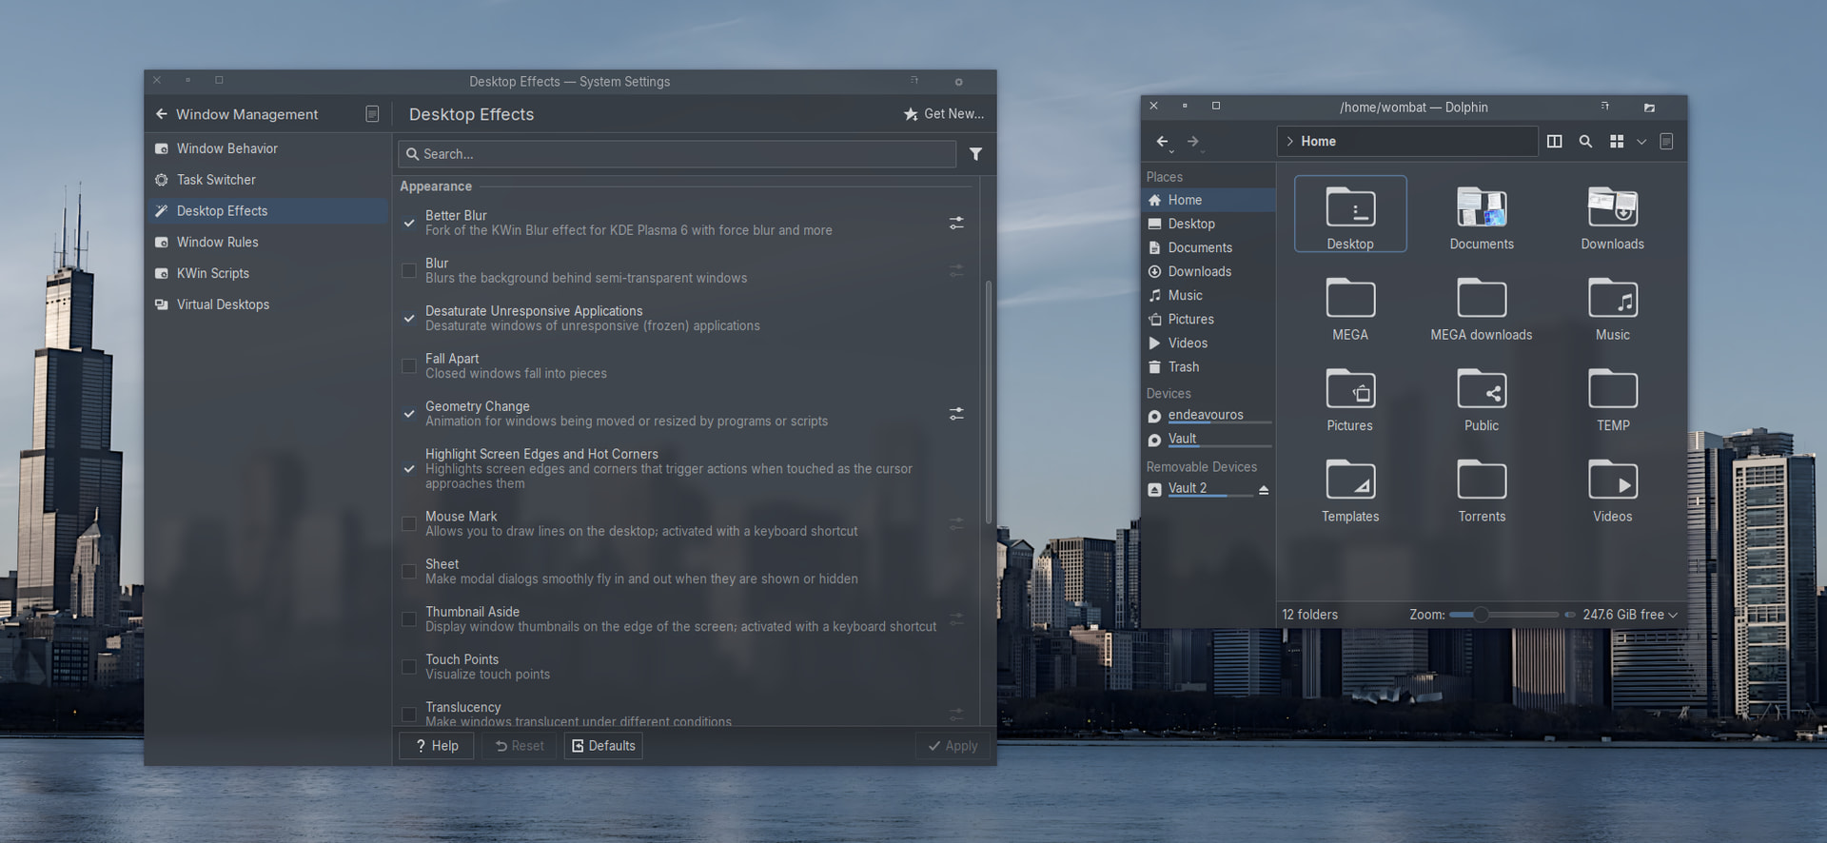Open KWin Scripts settings page
Screen dimensions: 1827x843
pos(212,273)
